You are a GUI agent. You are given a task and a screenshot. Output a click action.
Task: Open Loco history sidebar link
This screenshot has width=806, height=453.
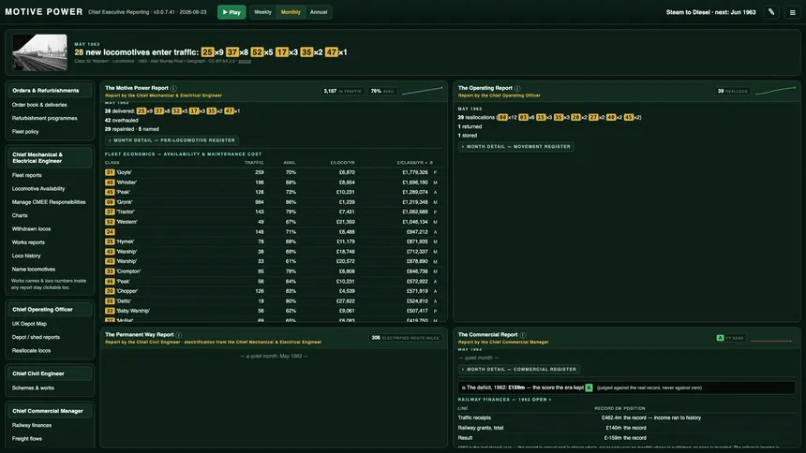coord(26,256)
